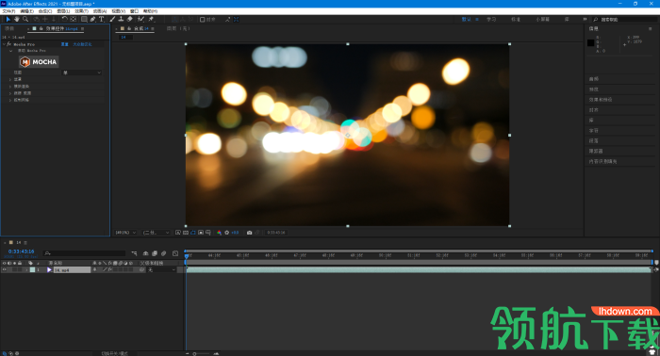This screenshot has height=356, width=660.
Task: Select the Hand tool
Action: point(17,20)
